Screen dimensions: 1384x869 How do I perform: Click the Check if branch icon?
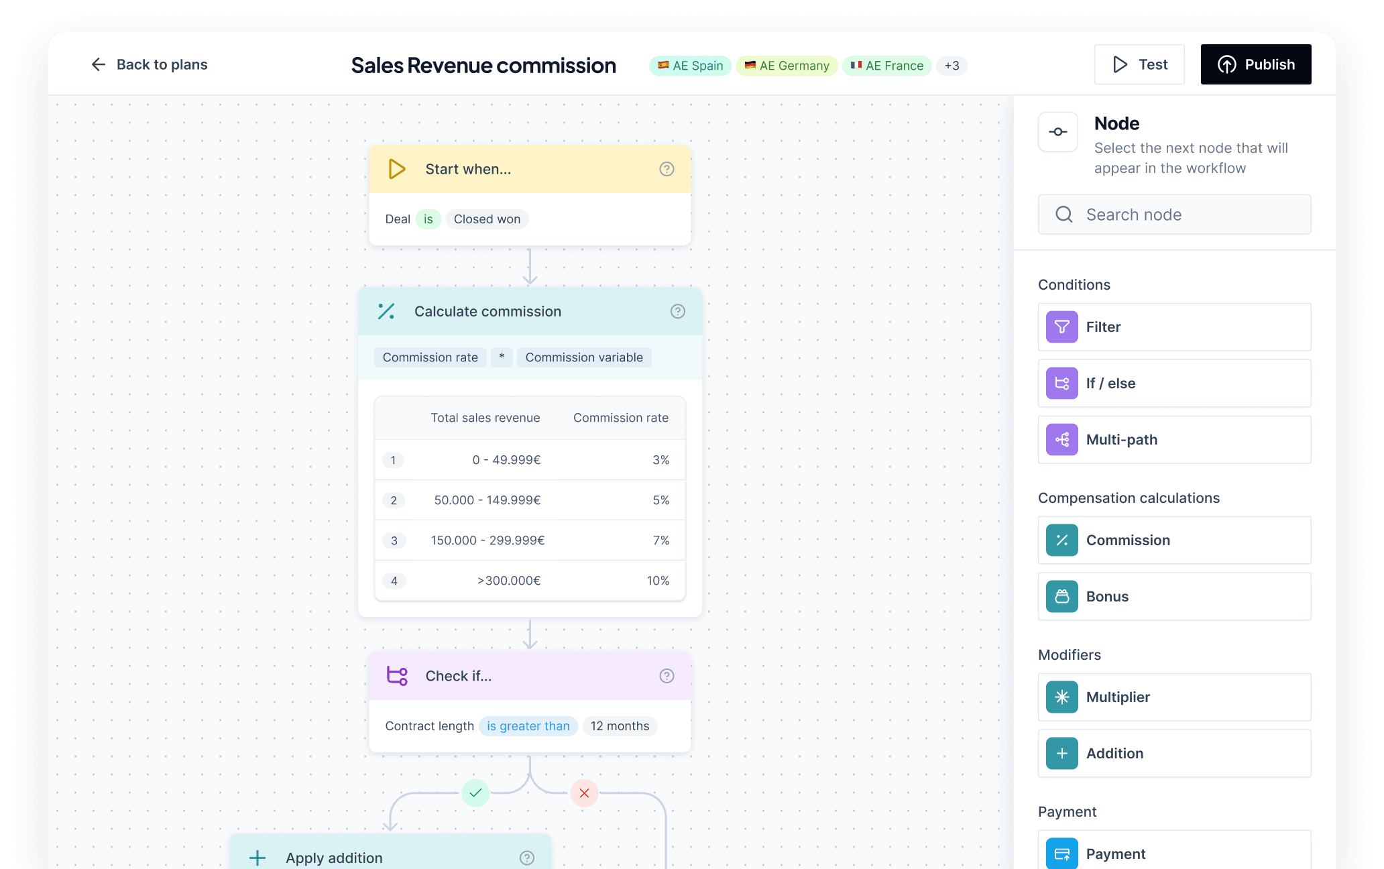coord(397,676)
